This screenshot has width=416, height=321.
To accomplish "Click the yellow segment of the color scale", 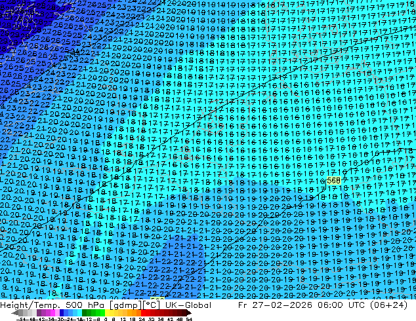I will tap(112, 312).
